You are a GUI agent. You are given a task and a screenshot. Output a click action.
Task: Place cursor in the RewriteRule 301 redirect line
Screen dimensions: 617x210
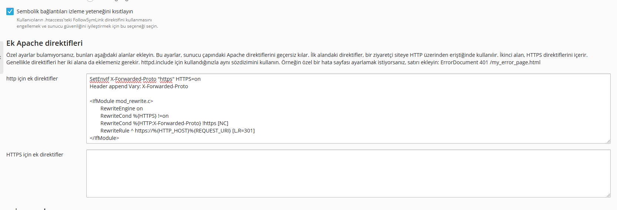(x=177, y=131)
